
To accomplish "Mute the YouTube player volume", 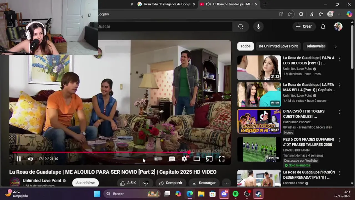I will point(30,159).
